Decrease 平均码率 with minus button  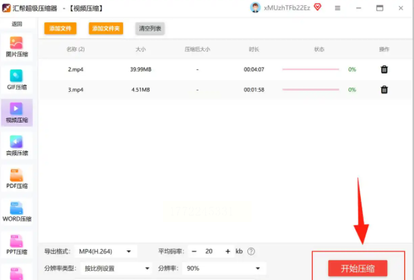pos(194,251)
